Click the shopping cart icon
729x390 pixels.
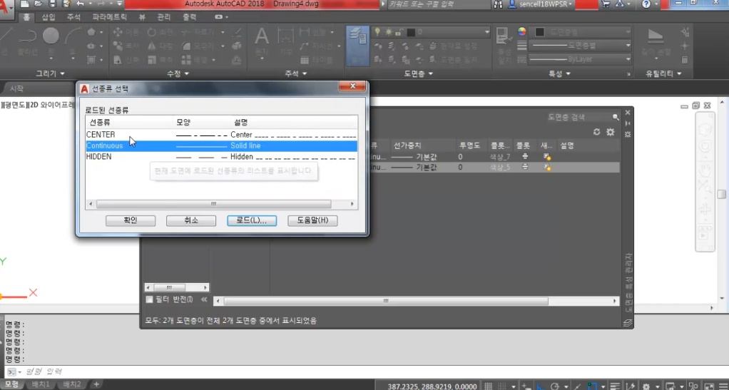tap(606, 4)
